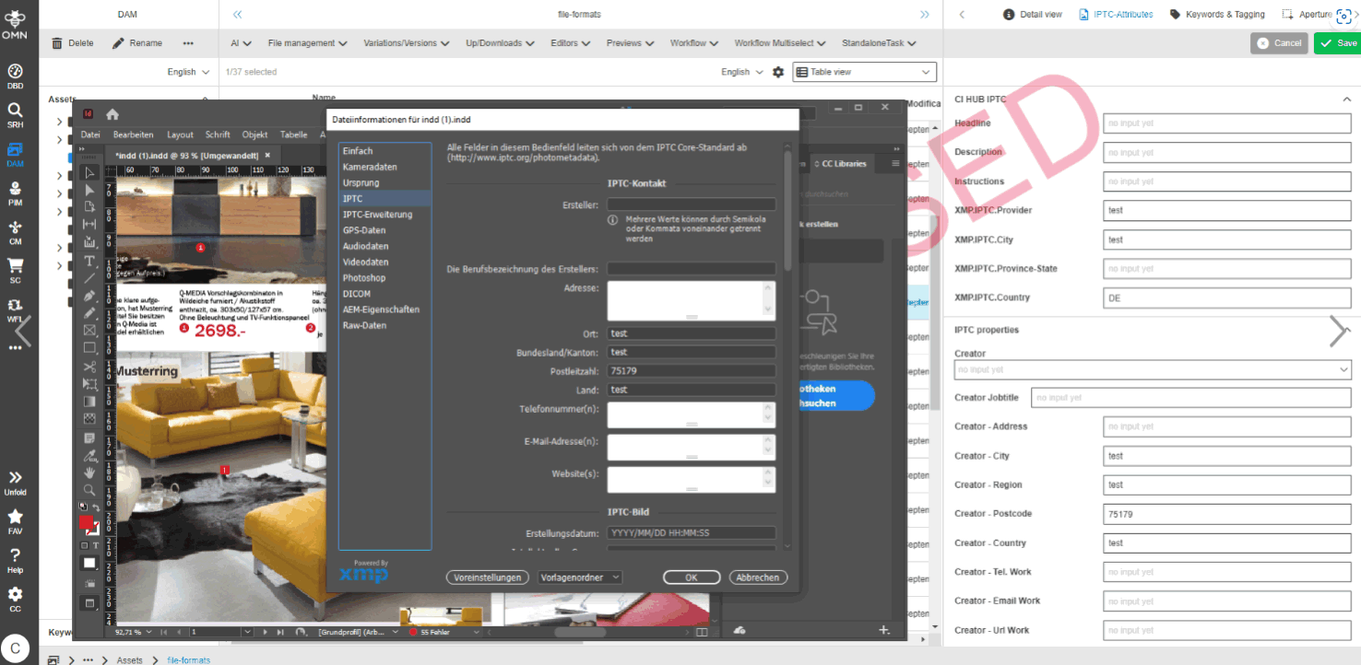Open the InDesign Bearbeiten menu
The image size is (1361, 665).
click(x=134, y=134)
